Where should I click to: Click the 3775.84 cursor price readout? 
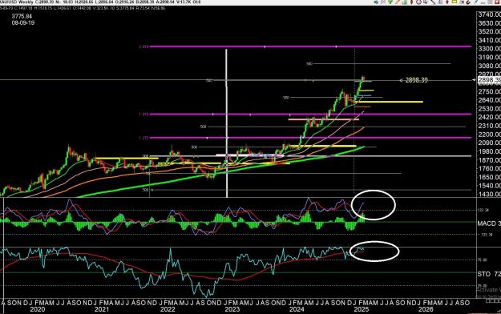[x=22, y=16]
